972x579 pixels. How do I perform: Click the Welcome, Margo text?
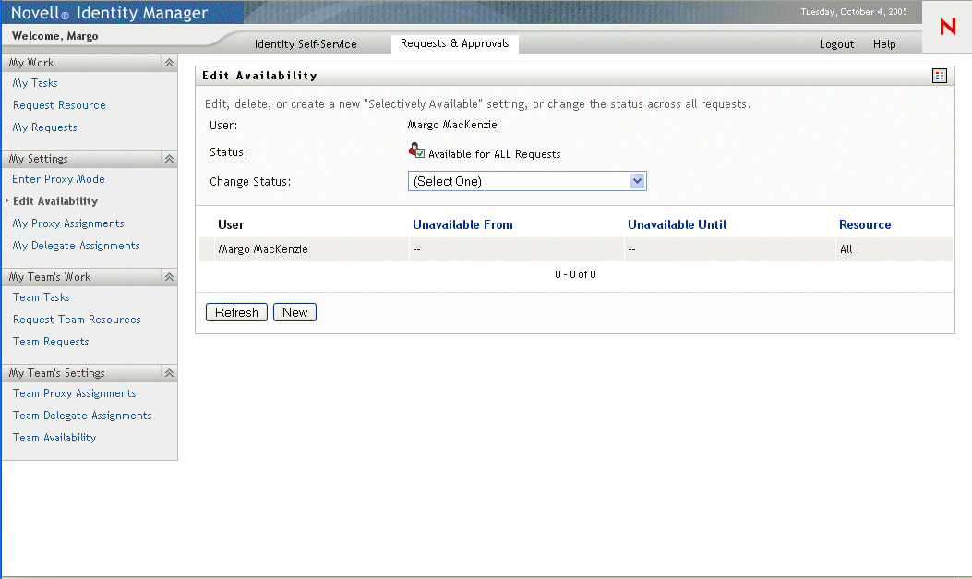coord(55,36)
